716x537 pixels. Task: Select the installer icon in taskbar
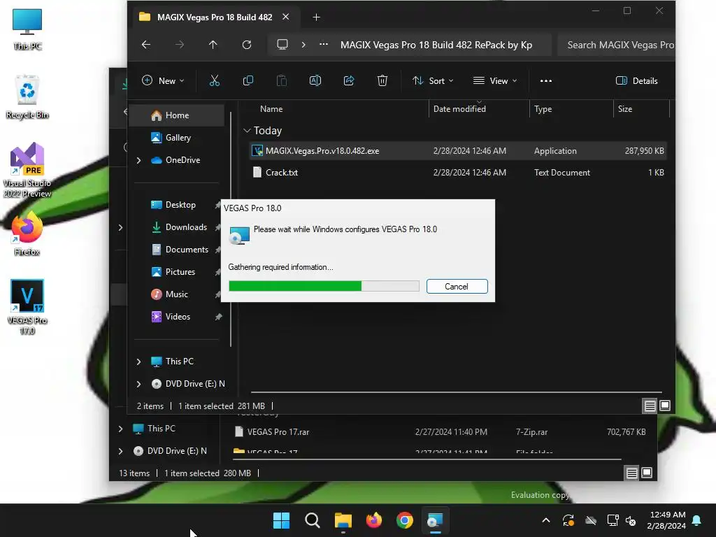[435, 520]
